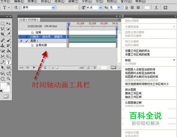
Task: Open warped text options button
Action: [x=156, y=8]
